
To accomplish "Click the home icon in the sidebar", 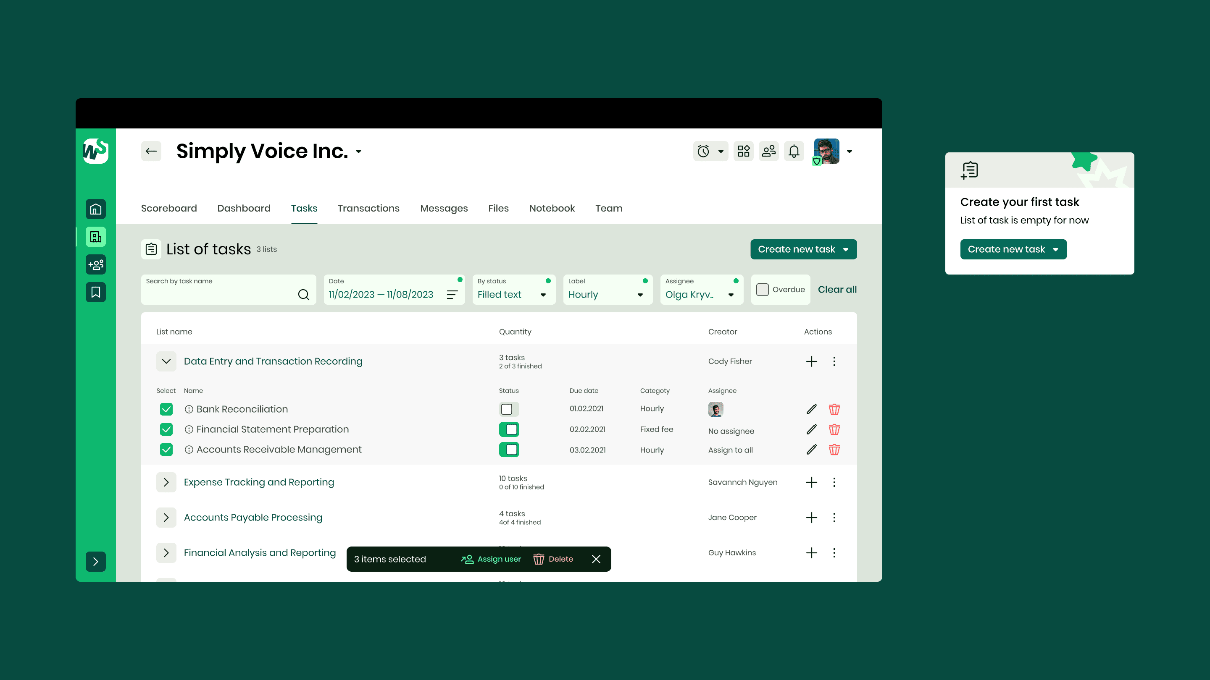I will pos(95,209).
